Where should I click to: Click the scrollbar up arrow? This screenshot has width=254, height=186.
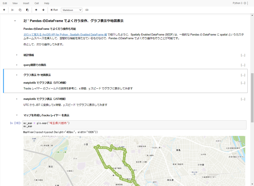pyautogui.click(x=252, y=15)
